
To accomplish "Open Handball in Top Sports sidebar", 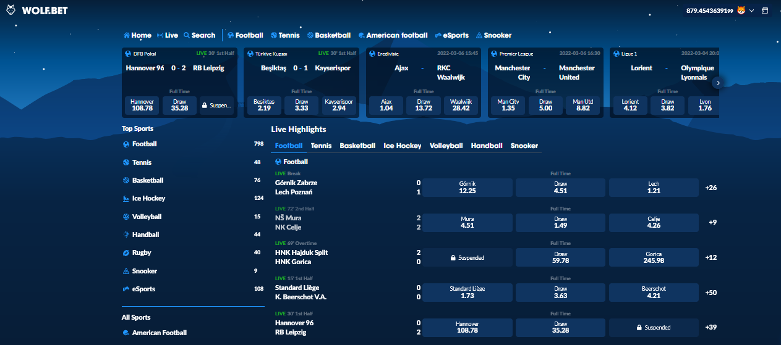I will 193,235.
